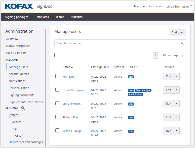The height and width of the screenshot is (148, 195).
Task: Open Susan Ludwig's user profile link
Action: coord(71,131)
